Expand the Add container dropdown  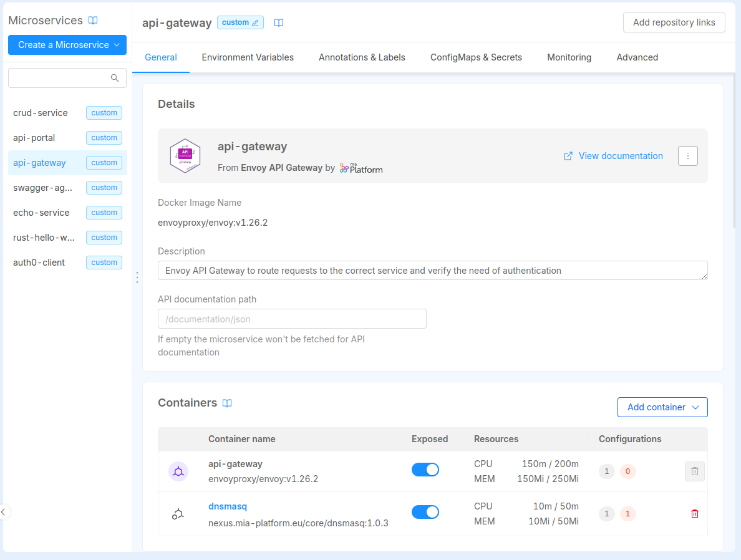tap(662, 407)
